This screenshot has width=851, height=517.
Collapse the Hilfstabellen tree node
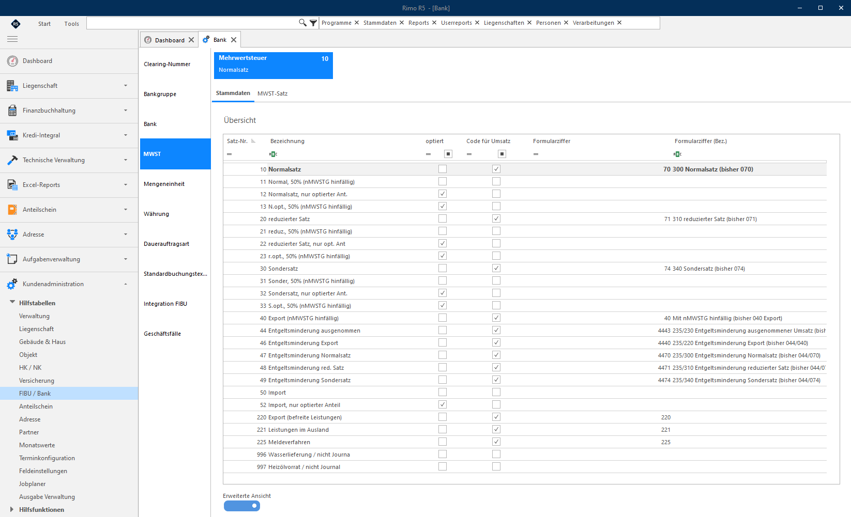click(12, 303)
